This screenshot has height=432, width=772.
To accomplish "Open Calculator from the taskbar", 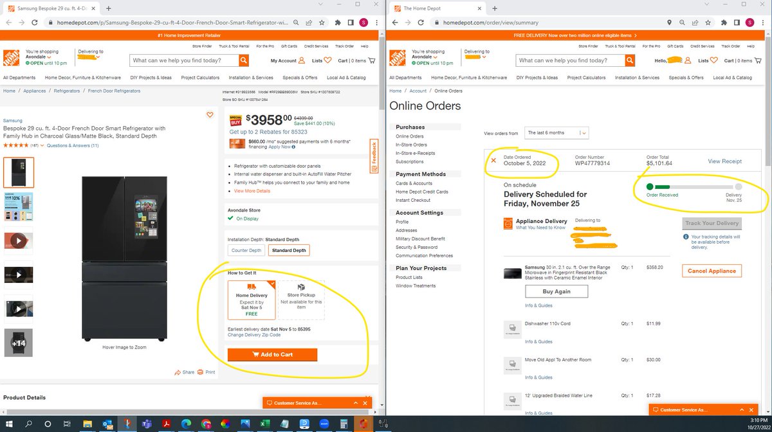I will click(x=344, y=424).
